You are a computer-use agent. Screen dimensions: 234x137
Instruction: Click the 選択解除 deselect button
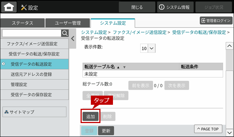116,96
